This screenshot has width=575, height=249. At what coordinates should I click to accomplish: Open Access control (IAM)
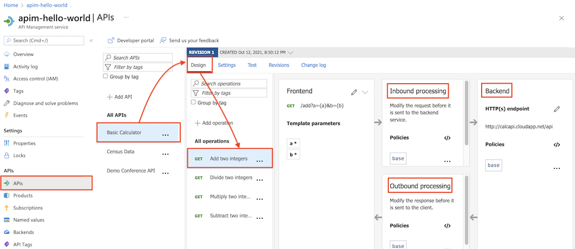(x=36, y=79)
